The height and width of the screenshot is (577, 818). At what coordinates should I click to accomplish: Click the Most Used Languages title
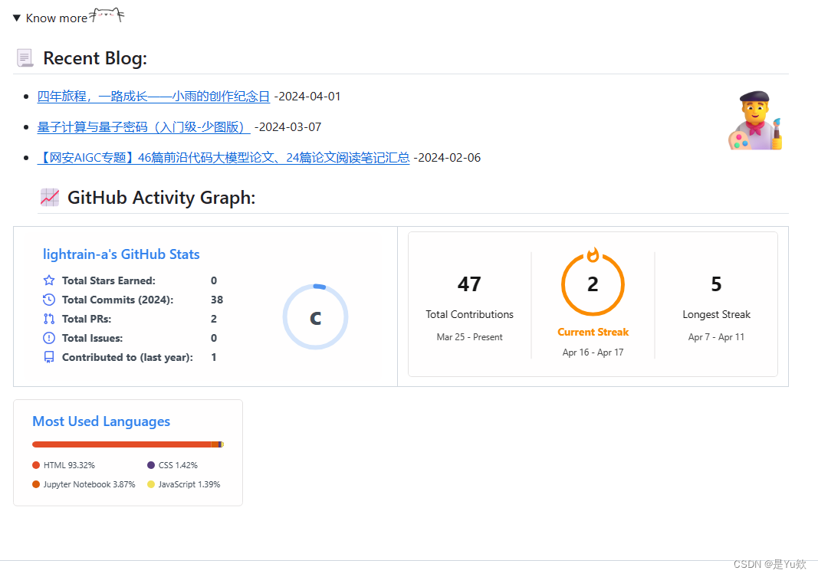click(x=101, y=421)
